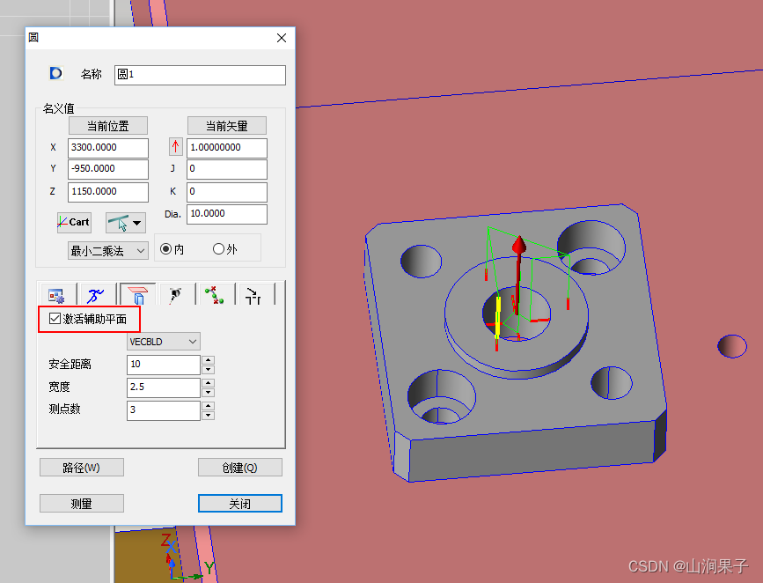This screenshot has height=583, width=763.
Task: Decrease the 测点数 value
Action: tap(209, 416)
